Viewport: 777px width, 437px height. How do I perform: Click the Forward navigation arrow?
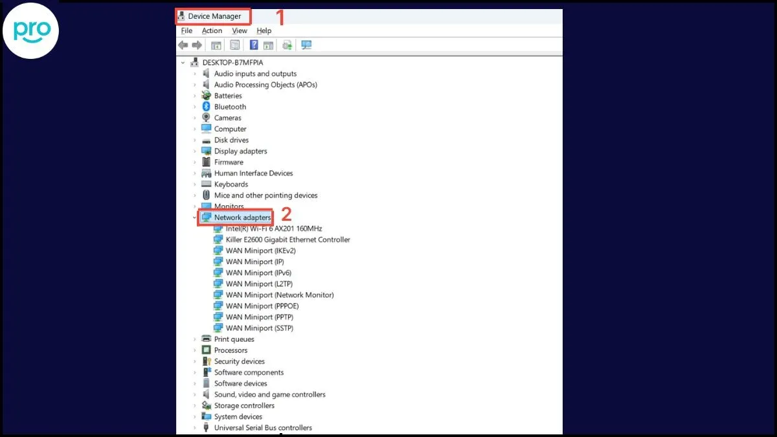tap(197, 45)
